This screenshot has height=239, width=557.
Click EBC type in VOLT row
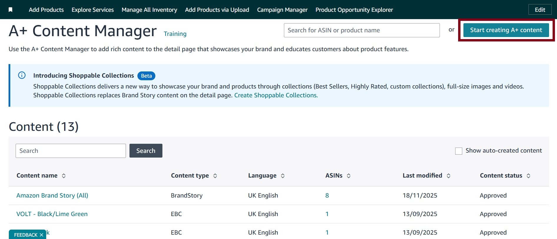pos(176,214)
